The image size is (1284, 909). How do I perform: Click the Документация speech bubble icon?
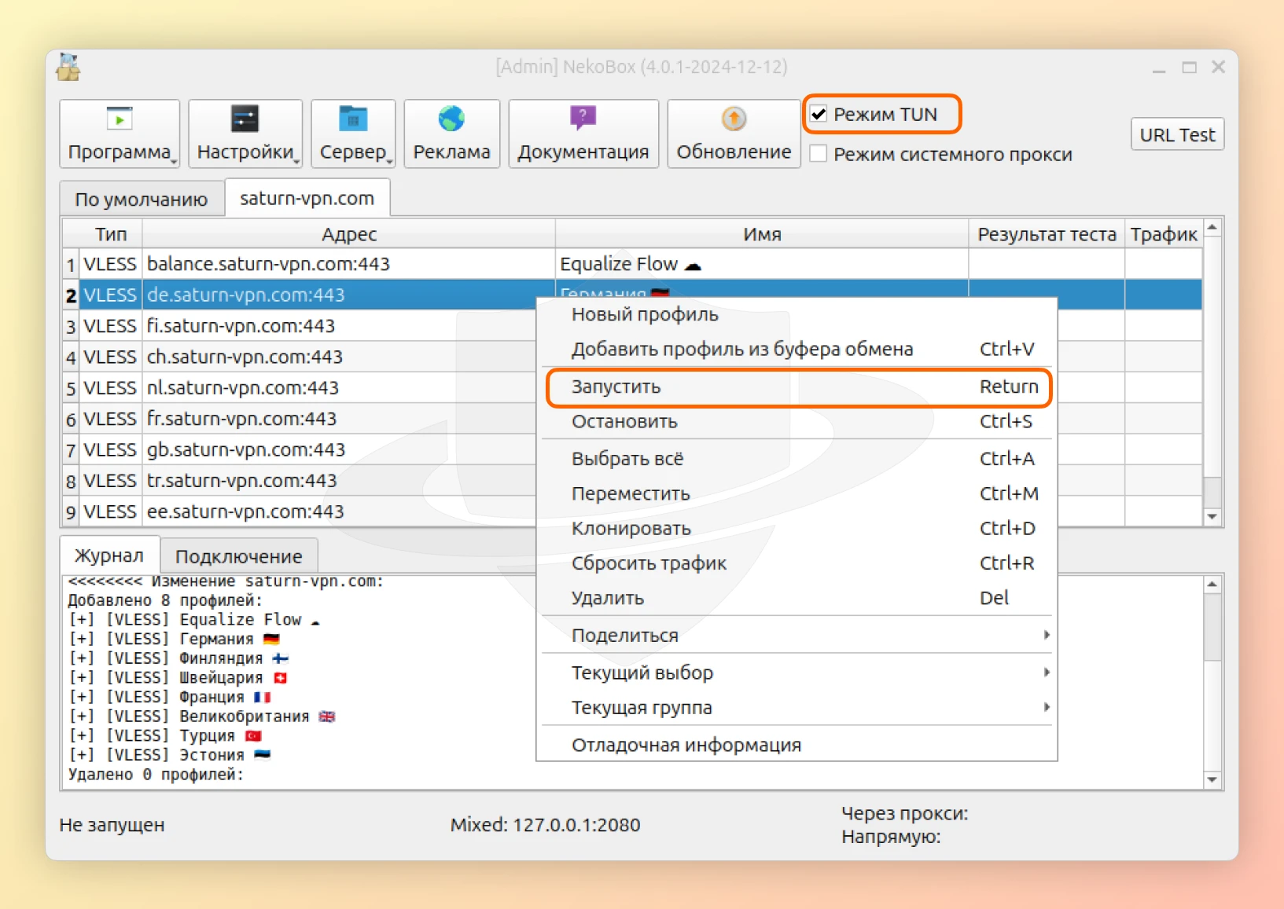(x=582, y=117)
